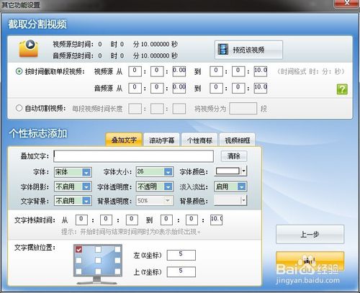Open the disabled 背景透明度 dropdown
Screen dimensions: 360x293
154,201
